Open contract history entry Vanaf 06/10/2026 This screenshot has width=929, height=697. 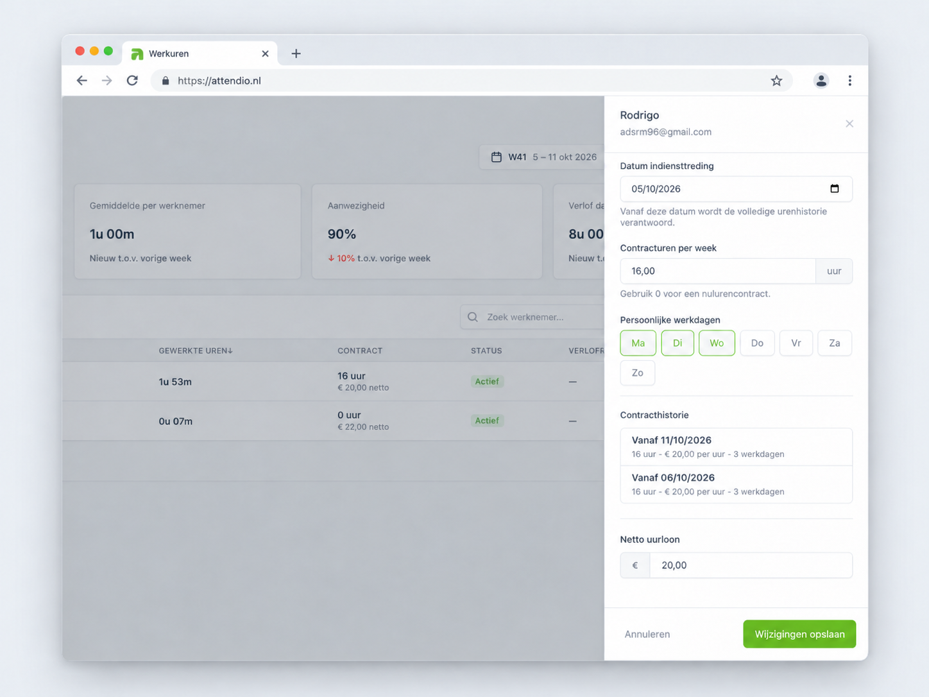pos(736,485)
